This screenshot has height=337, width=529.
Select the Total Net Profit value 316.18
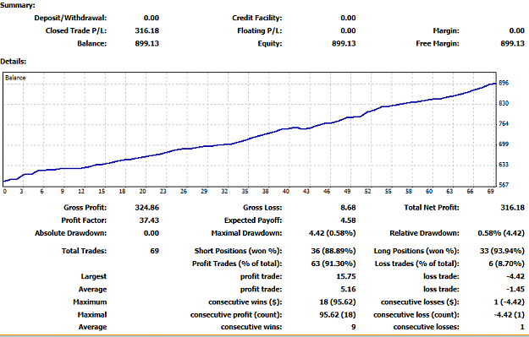(x=512, y=208)
